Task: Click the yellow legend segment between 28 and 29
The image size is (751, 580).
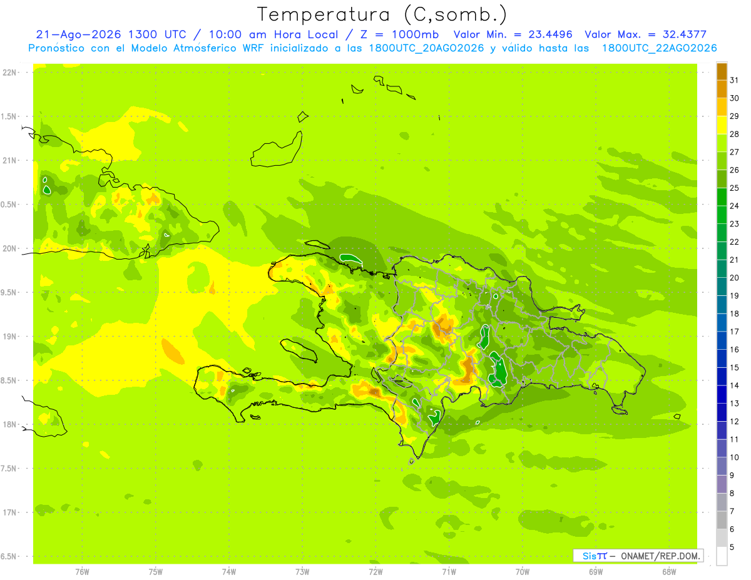Action: pos(722,125)
